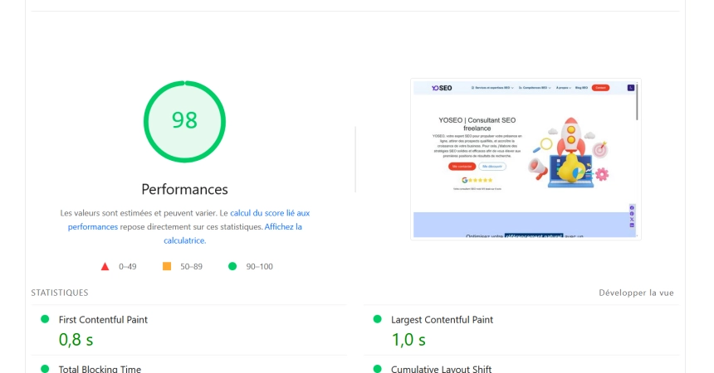Viewport: 714px width, 373px height.
Task: Click the green dot beside Cumulative Layout Shift
Action: 378,369
